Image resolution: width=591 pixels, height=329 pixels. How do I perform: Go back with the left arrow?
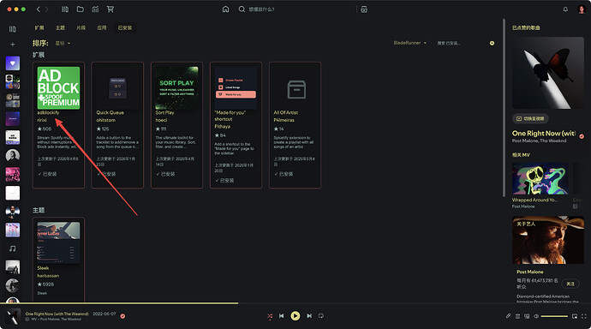[x=38, y=9]
